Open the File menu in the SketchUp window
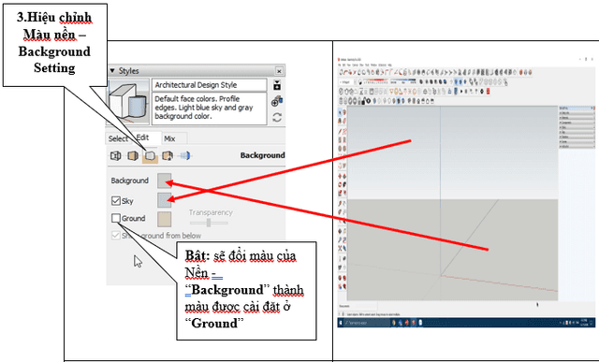 [340, 65]
